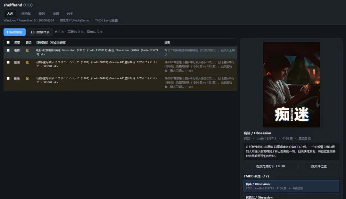Click the 目标路径 column header
The image size is (346, 199).
pos(51,42)
